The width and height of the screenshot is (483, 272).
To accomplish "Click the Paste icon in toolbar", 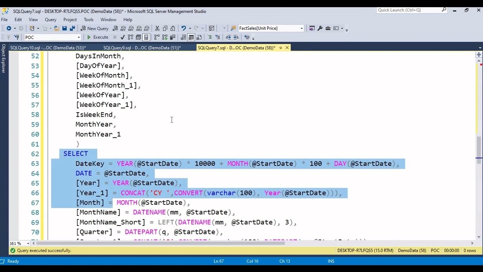I will point(172,28).
